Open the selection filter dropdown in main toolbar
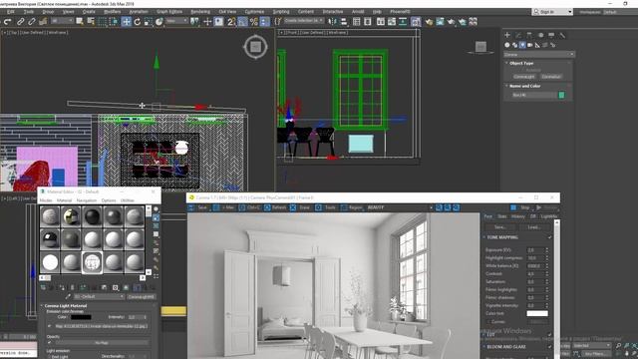This screenshot has width=638, height=359. point(61,21)
